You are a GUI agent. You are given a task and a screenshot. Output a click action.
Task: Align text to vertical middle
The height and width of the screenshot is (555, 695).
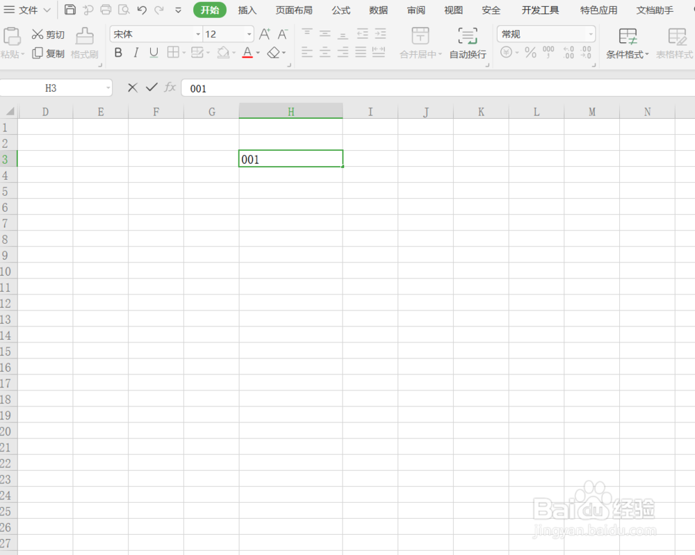[x=325, y=33]
